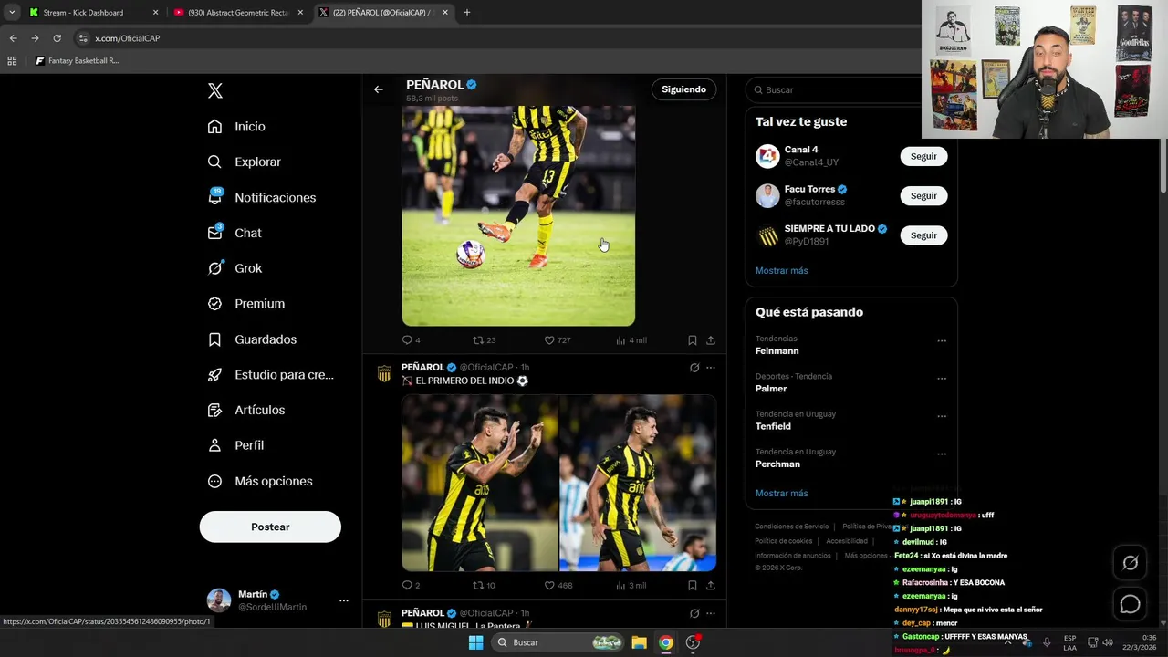Open the Guardados bookmarks page
Image resolution: width=1168 pixels, height=657 pixels.
[252, 339]
